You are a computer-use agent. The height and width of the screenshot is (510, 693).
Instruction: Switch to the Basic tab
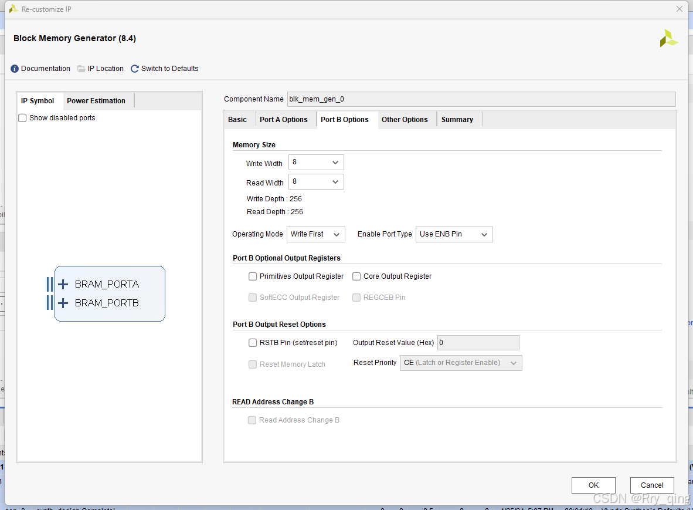tap(237, 119)
